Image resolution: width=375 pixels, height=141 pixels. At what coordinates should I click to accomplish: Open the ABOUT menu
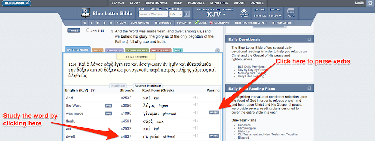click(239, 3)
